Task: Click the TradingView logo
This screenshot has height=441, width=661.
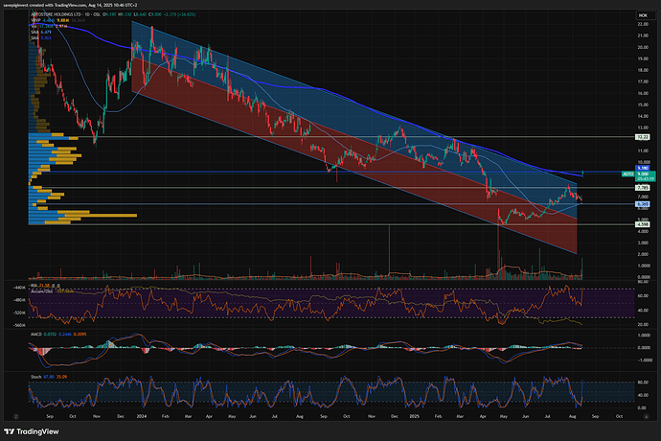Action: [32, 431]
